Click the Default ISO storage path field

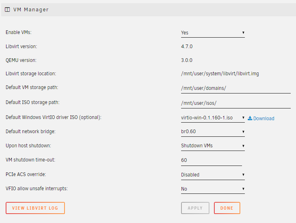(x=236, y=103)
